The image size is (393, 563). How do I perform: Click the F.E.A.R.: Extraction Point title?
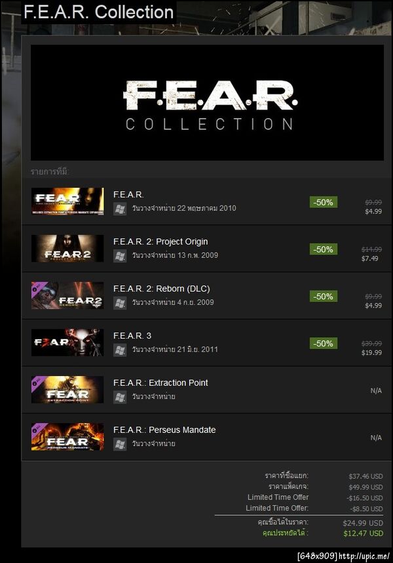pyautogui.click(x=160, y=383)
